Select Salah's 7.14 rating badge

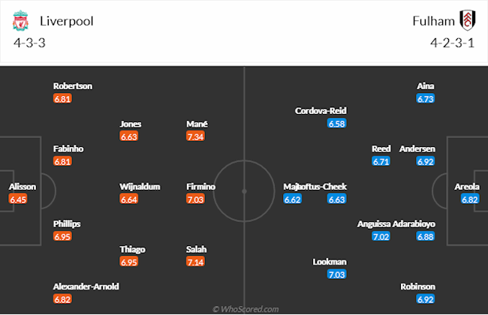(x=196, y=262)
